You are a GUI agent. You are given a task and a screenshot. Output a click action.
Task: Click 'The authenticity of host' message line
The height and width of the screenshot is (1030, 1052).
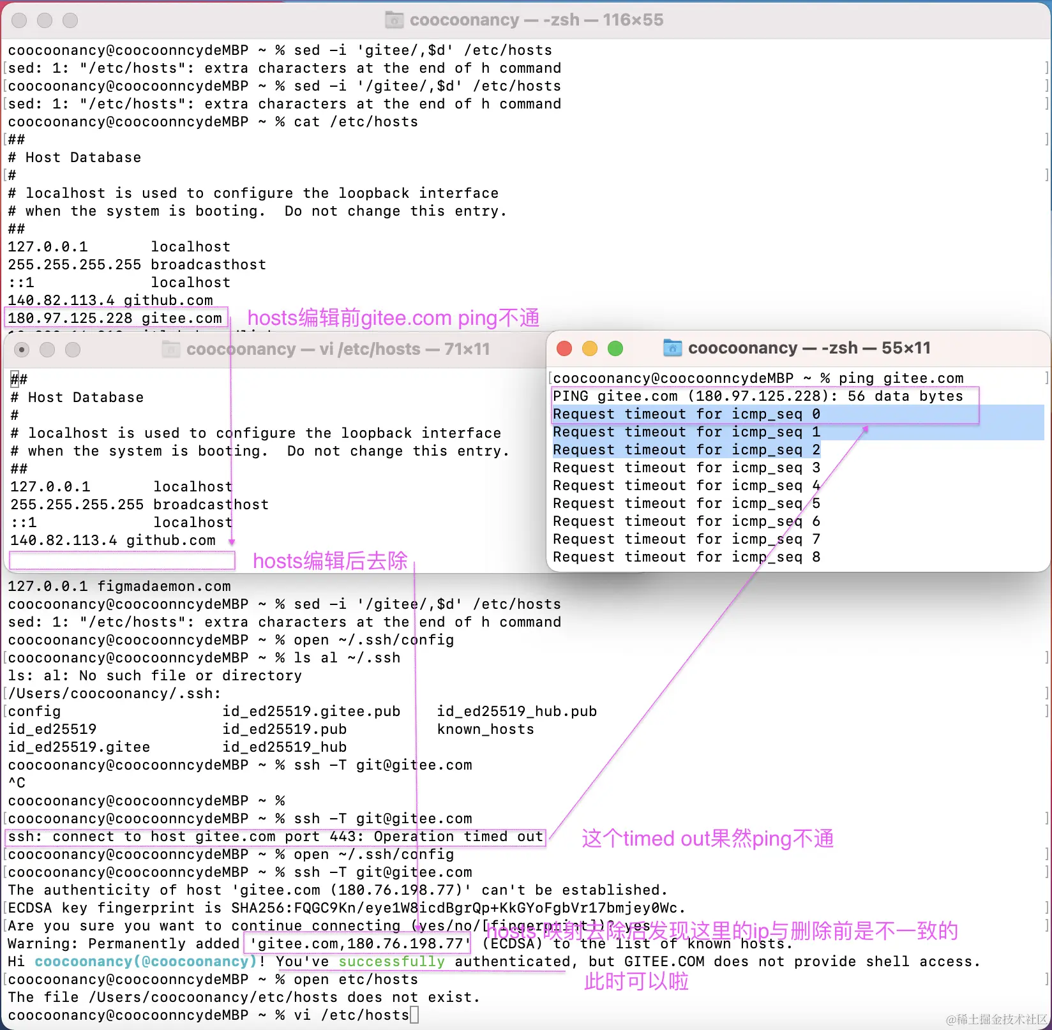(338, 890)
